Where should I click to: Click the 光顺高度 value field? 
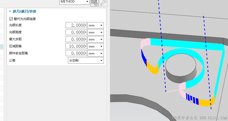pyautogui.click(x=76, y=32)
